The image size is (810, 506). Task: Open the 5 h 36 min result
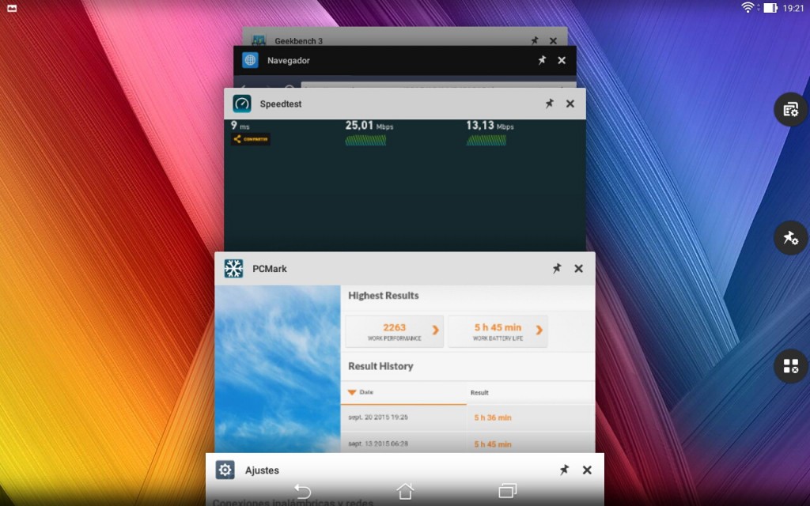click(493, 417)
